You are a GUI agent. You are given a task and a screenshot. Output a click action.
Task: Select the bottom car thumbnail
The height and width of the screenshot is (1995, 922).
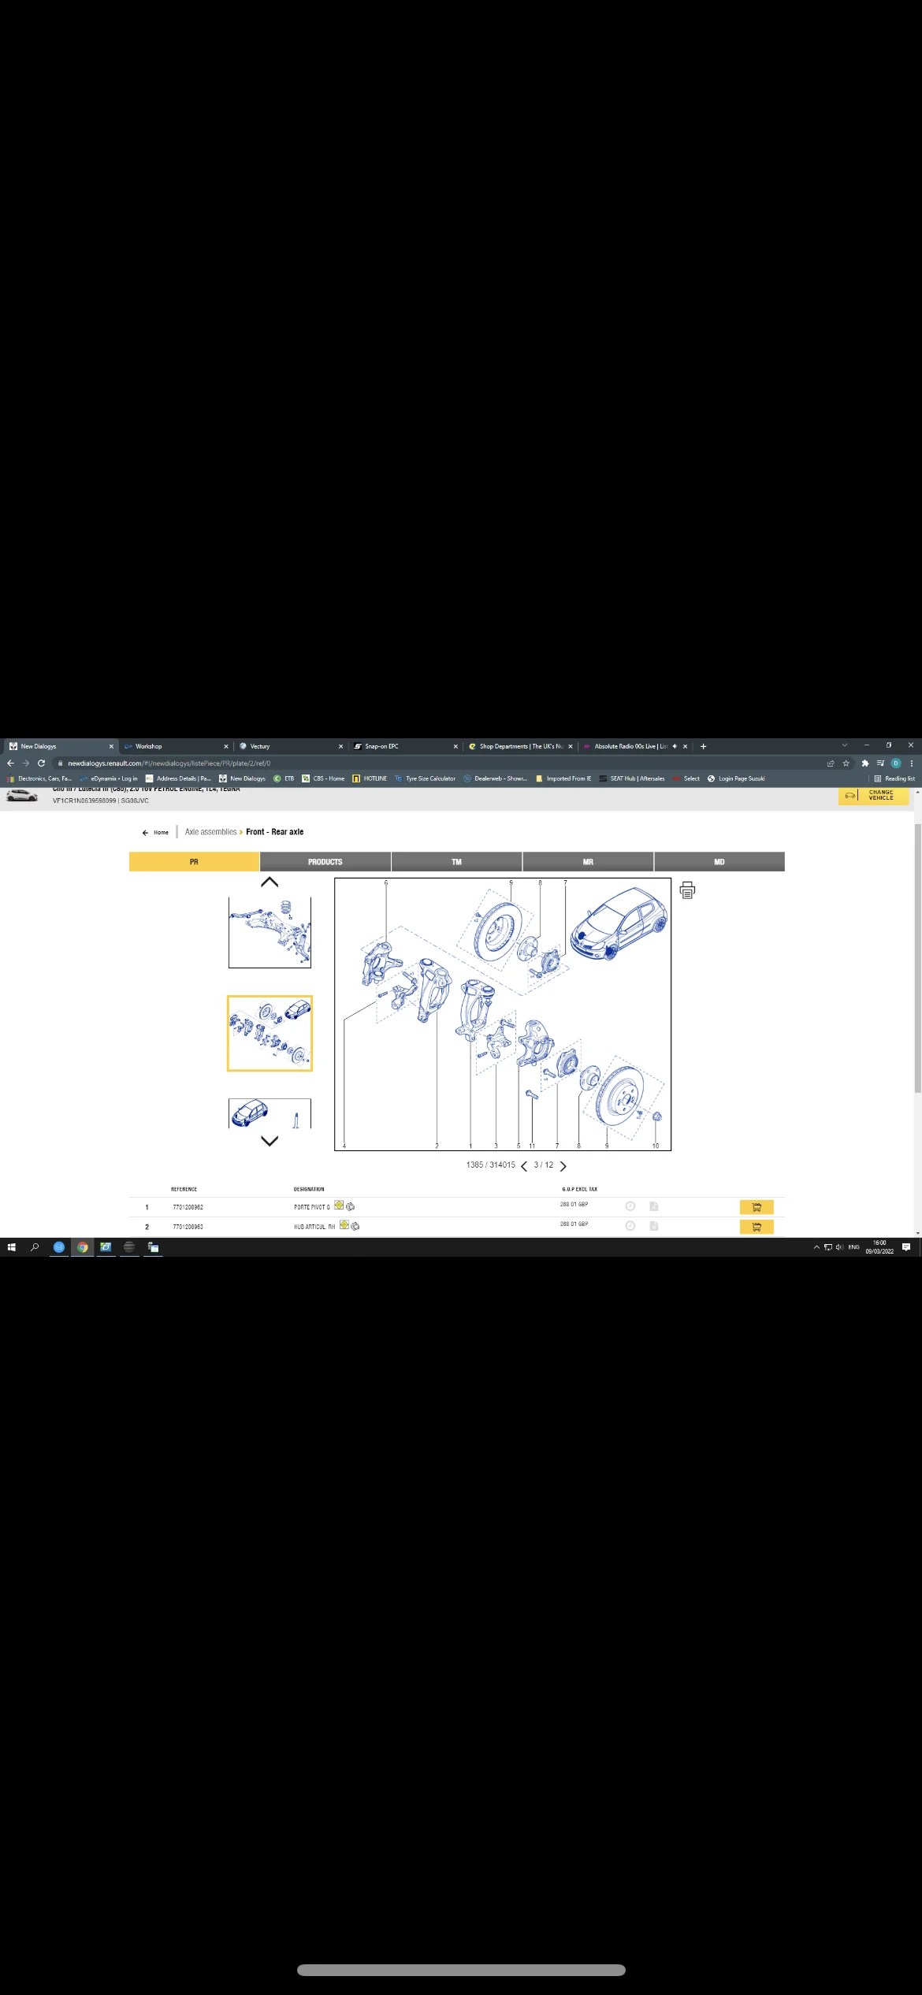(270, 1113)
